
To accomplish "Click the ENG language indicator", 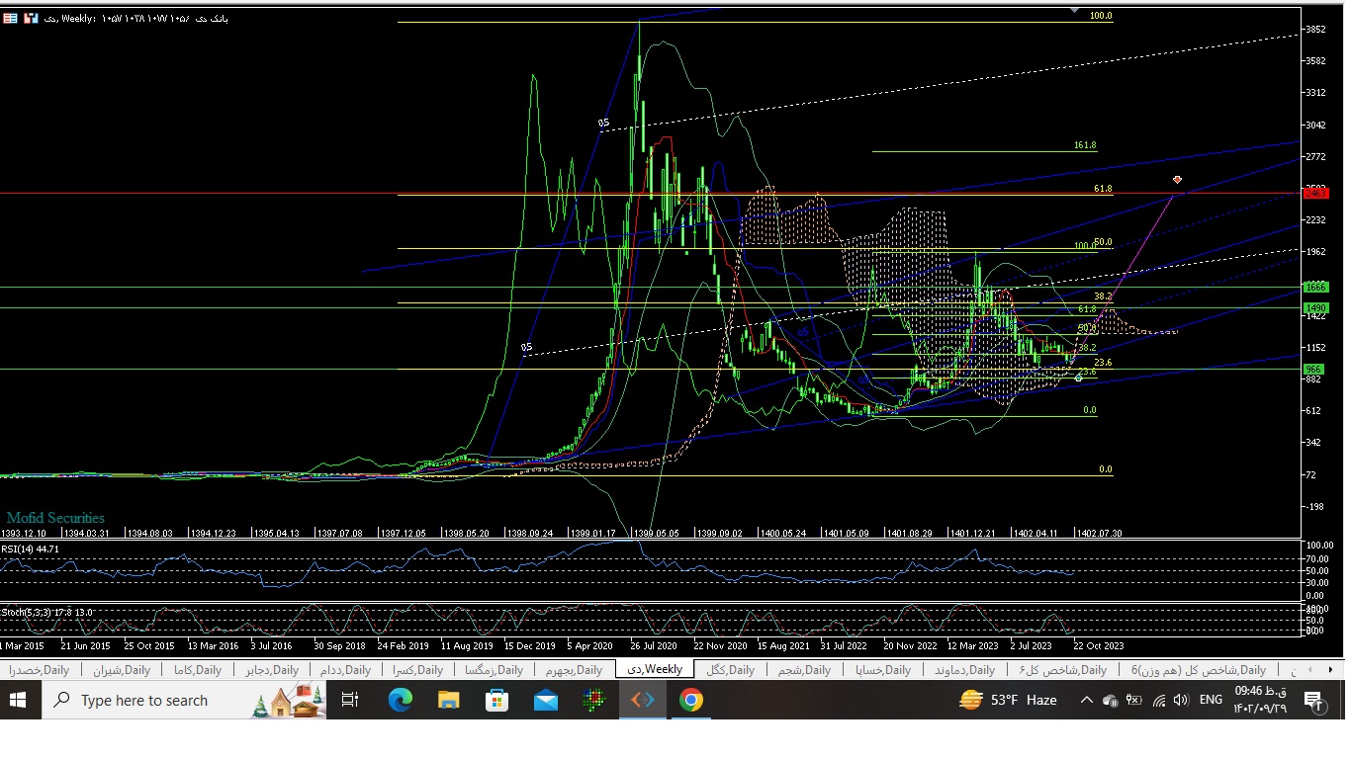I will [x=1211, y=700].
